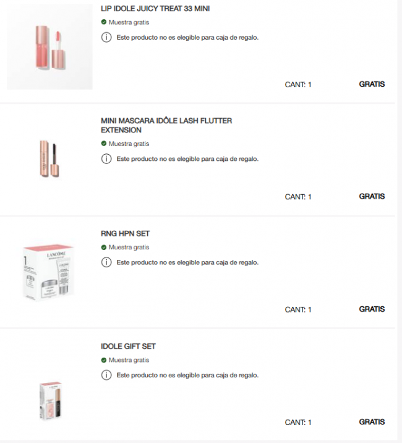Open the IDOLE GIFT SET title
The width and height of the screenshot is (402, 443).
128,346
